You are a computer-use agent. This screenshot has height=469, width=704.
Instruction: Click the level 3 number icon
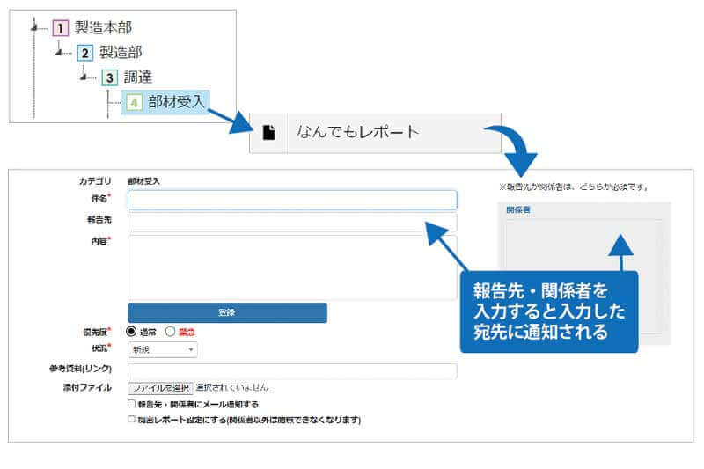pyautogui.click(x=109, y=77)
